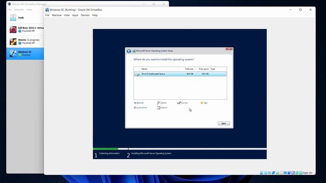Open the View menu in Windows DC window

tap(67, 15)
